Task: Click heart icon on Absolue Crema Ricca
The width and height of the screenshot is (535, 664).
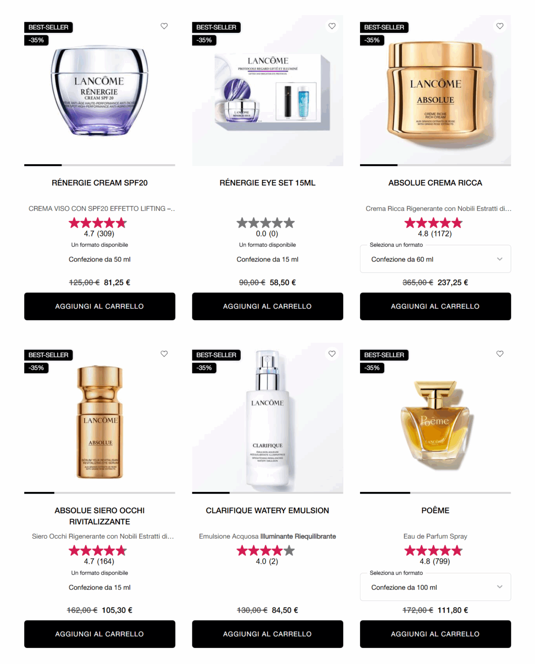Action: pyautogui.click(x=500, y=26)
